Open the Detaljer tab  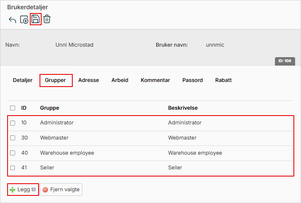tap(23, 80)
